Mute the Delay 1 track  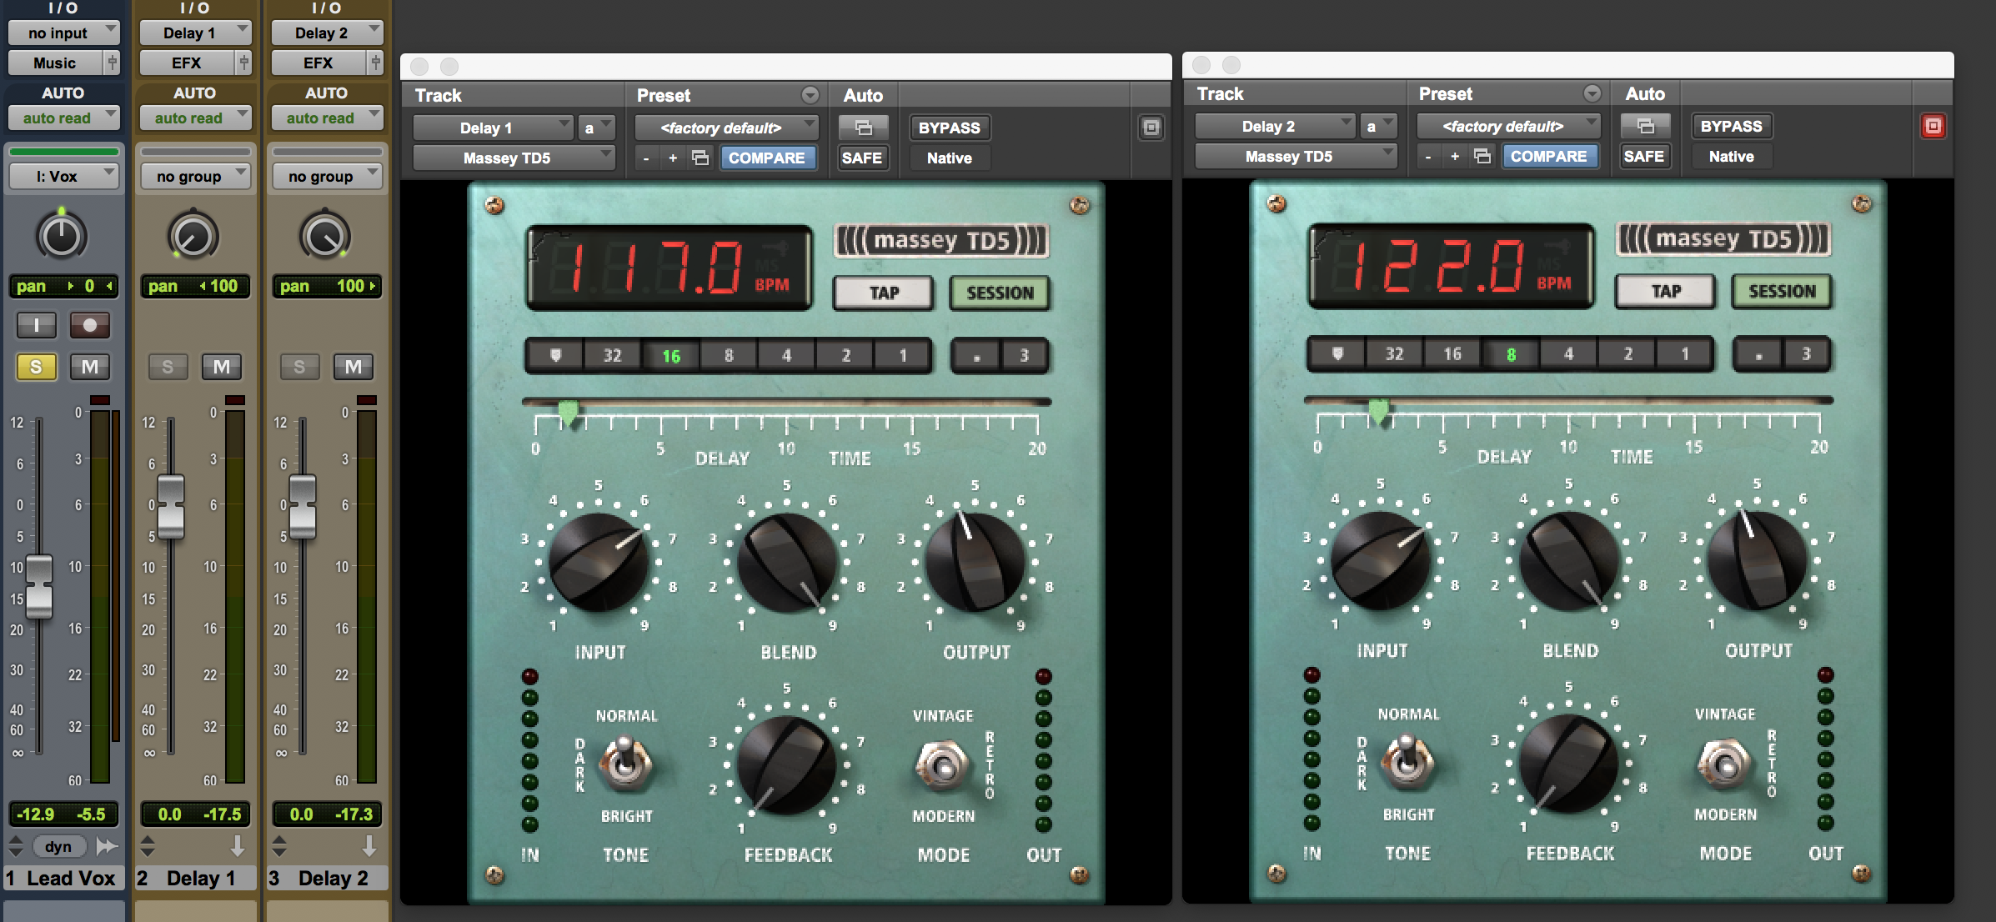(221, 367)
